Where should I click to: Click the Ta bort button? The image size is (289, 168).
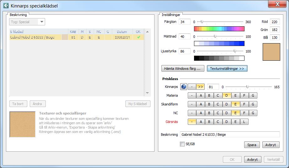18,104
